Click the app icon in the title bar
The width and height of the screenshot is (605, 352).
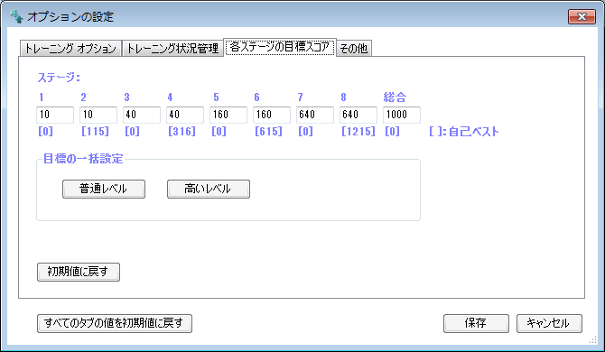16,16
